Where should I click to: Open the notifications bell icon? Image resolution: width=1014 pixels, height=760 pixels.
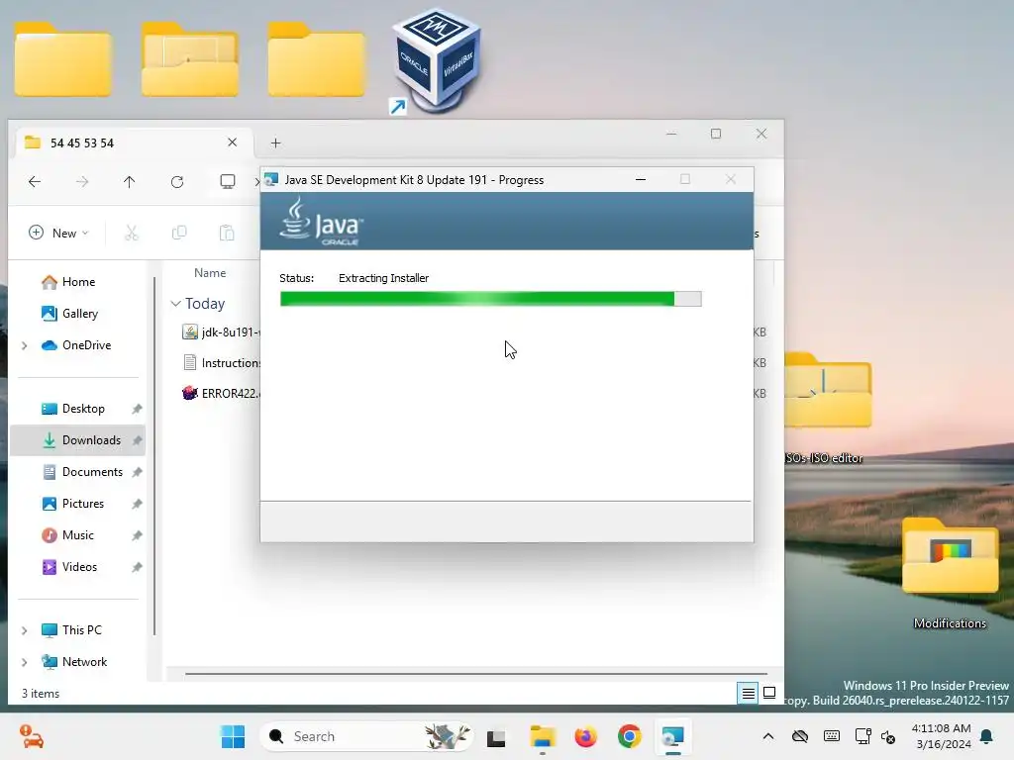coord(987,736)
